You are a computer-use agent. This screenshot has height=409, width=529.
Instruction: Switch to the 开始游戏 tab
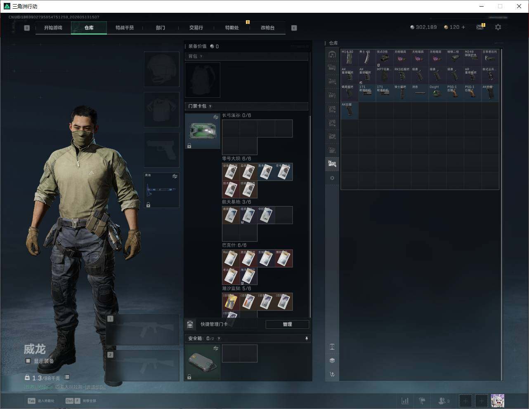click(x=53, y=28)
